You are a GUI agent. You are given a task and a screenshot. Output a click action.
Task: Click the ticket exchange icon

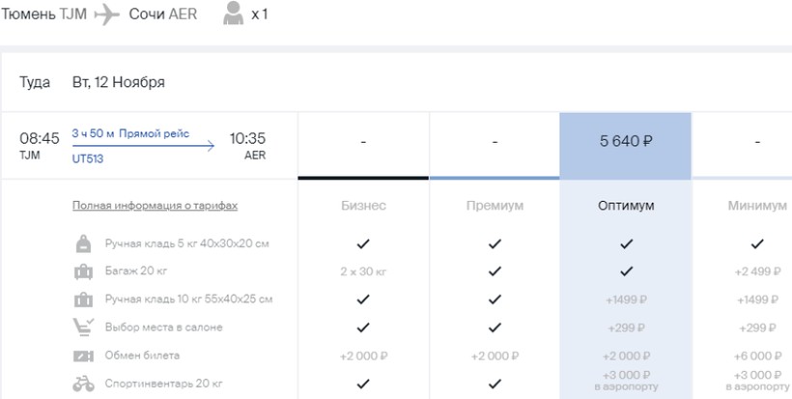(84, 356)
